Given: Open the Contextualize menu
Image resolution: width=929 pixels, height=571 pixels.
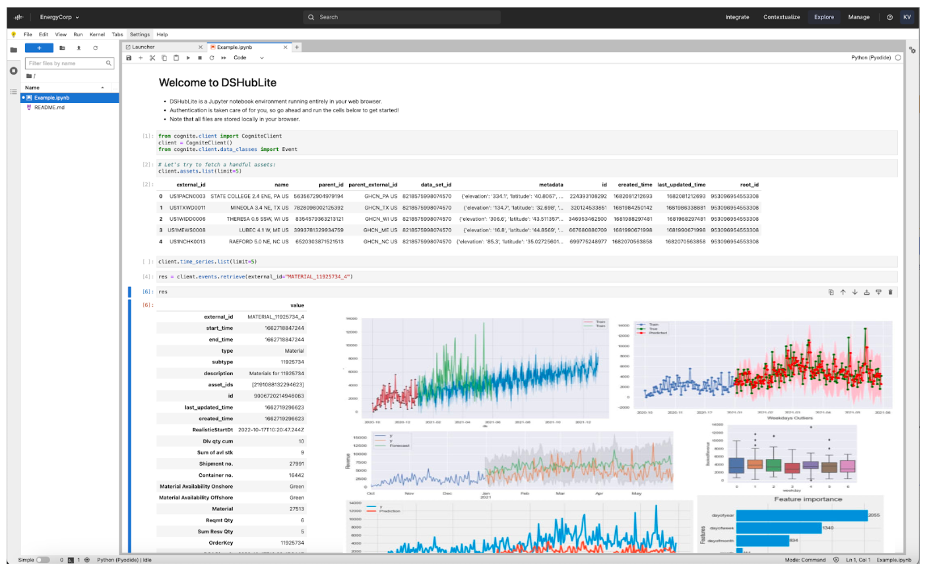Looking at the screenshot, I should (x=782, y=17).
